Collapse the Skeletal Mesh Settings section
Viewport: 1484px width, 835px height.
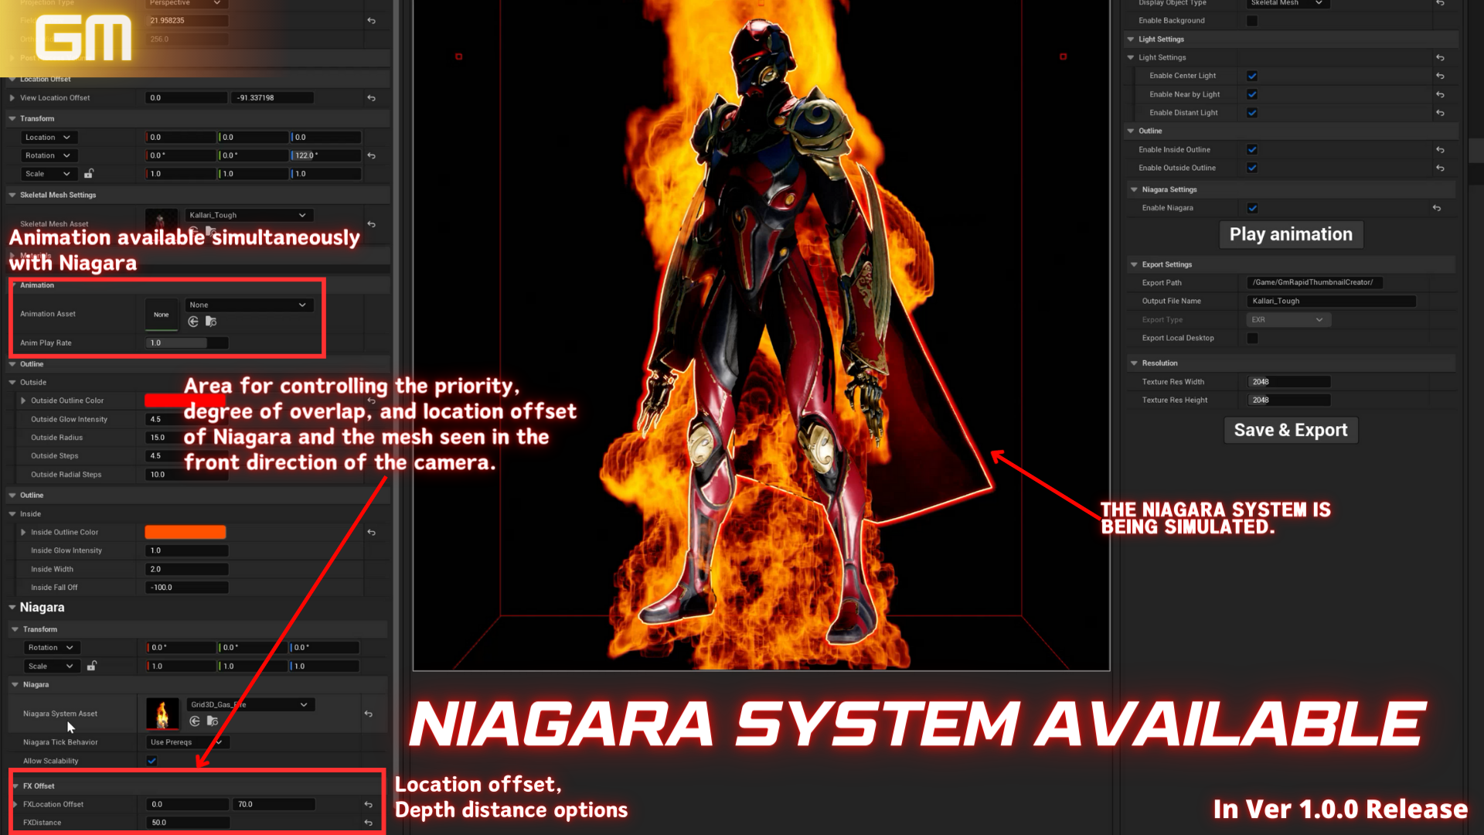12,195
